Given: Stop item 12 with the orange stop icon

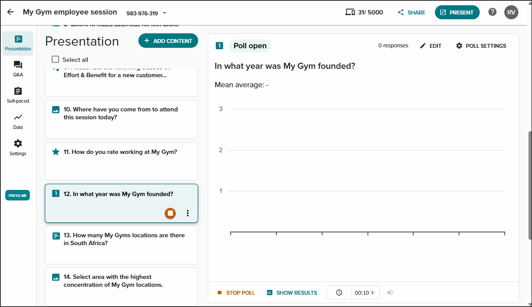Looking at the screenshot, I should pyautogui.click(x=170, y=213).
